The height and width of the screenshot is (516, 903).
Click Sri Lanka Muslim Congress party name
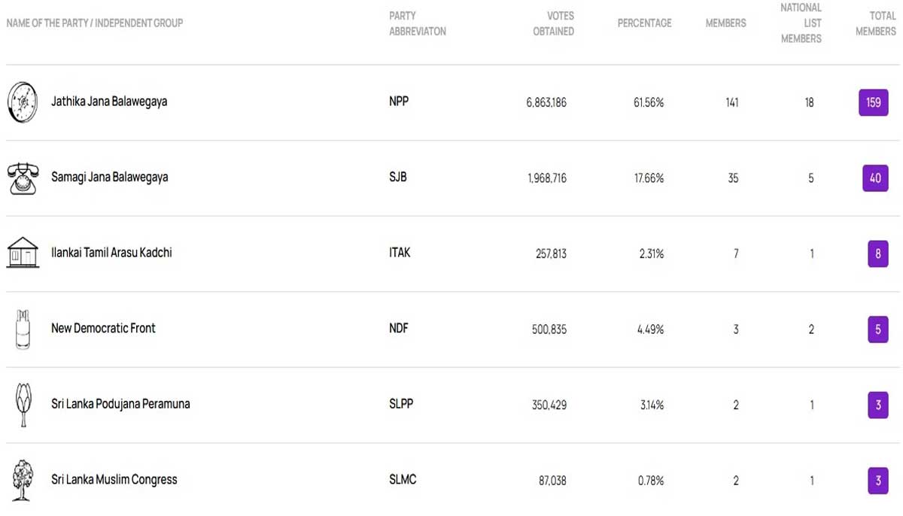(x=114, y=480)
